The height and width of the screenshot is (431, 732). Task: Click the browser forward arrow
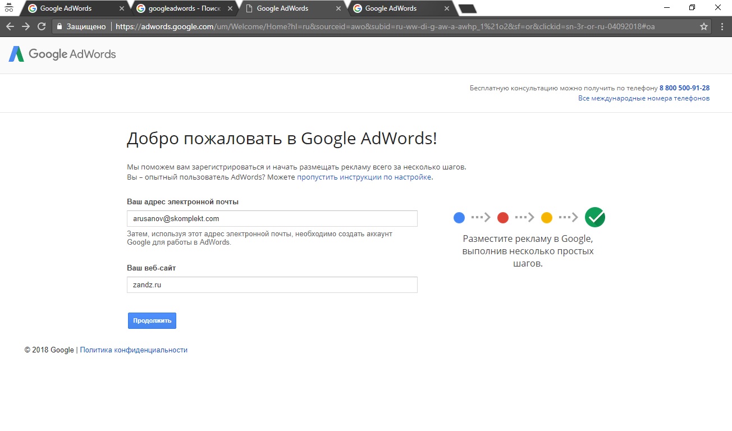tap(26, 26)
